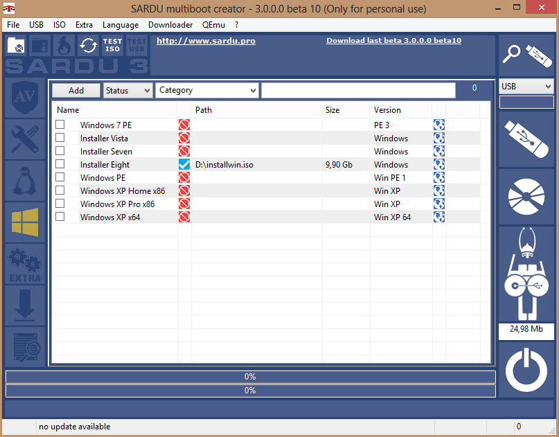The height and width of the screenshot is (437, 559).
Task: Click globe icon for Windows XP Pro x86
Action: [x=439, y=204]
